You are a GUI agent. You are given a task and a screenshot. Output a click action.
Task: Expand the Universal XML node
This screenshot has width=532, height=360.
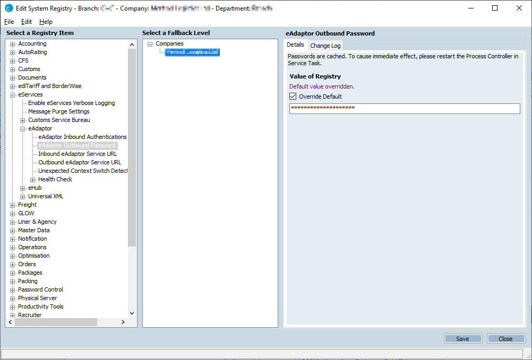click(x=23, y=197)
